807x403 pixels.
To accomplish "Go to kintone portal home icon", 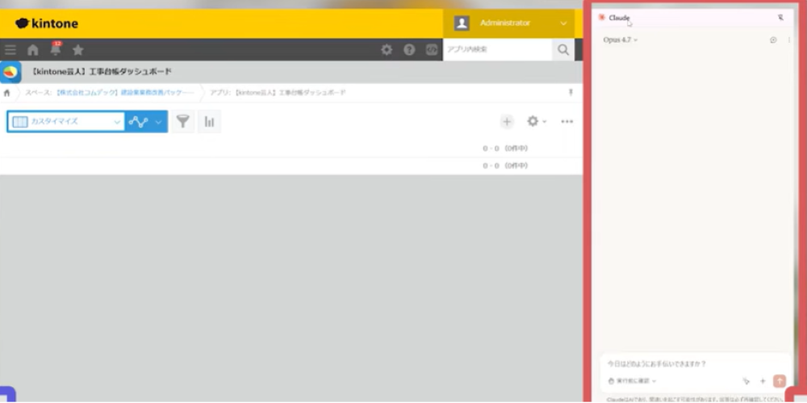I will click(33, 50).
